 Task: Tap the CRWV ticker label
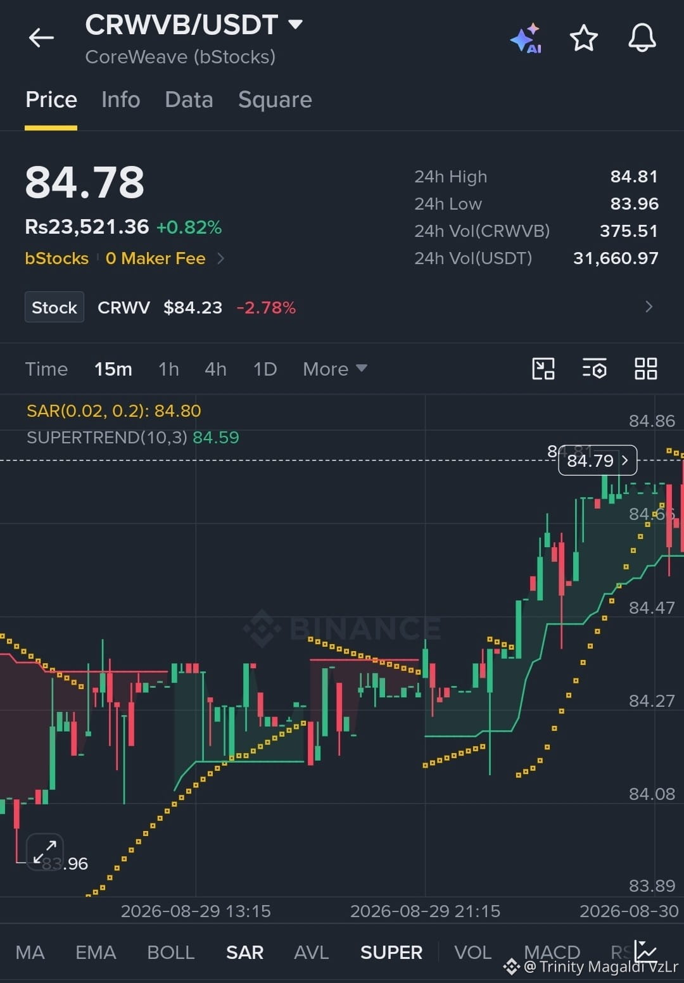click(123, 308)
